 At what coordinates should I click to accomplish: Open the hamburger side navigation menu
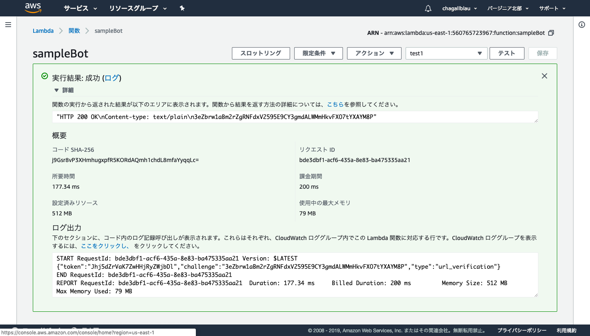click(x=8, y=25)
